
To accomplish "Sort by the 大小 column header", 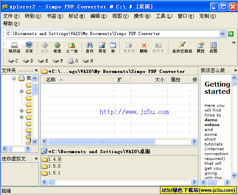I will (149, 79).
